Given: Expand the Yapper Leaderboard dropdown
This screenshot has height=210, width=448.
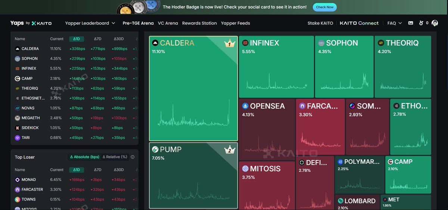Looking at the screenshot, I should pos(90,23).
